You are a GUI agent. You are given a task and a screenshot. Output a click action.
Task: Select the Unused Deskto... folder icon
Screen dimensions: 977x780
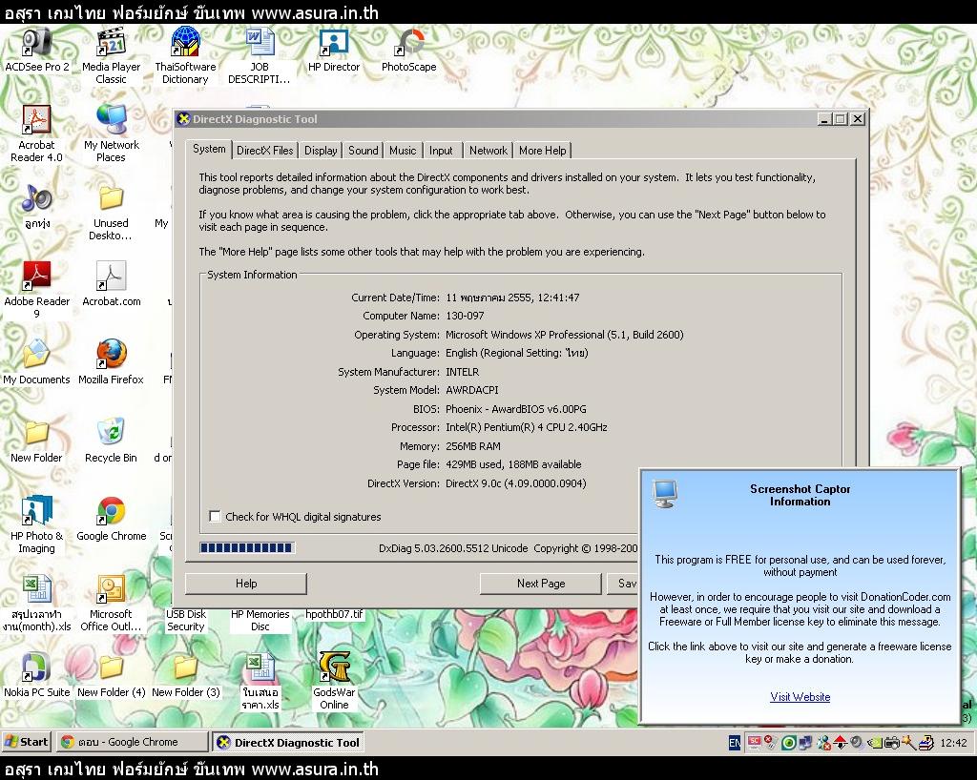click(111, 213)
